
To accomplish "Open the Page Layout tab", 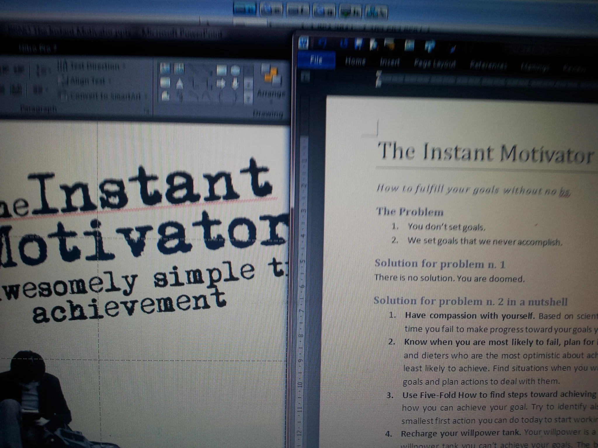I will tap(434, 63).
